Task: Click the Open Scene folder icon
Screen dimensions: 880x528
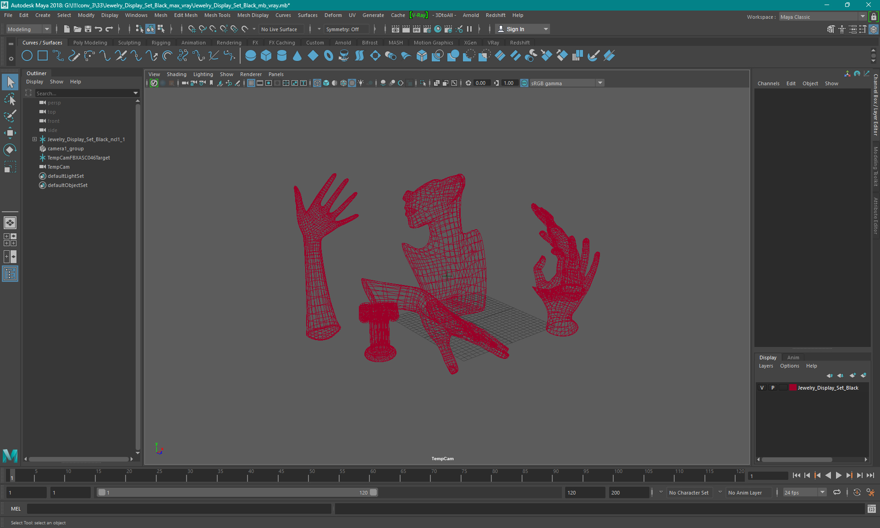Action: (77, 29)
